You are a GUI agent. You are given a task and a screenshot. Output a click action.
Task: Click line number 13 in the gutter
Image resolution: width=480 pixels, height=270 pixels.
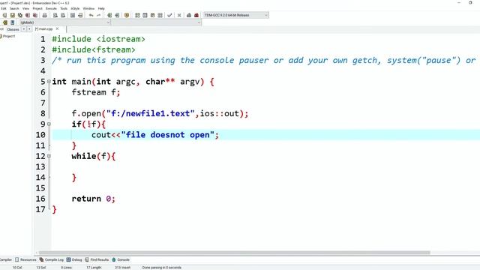(40, 166)
